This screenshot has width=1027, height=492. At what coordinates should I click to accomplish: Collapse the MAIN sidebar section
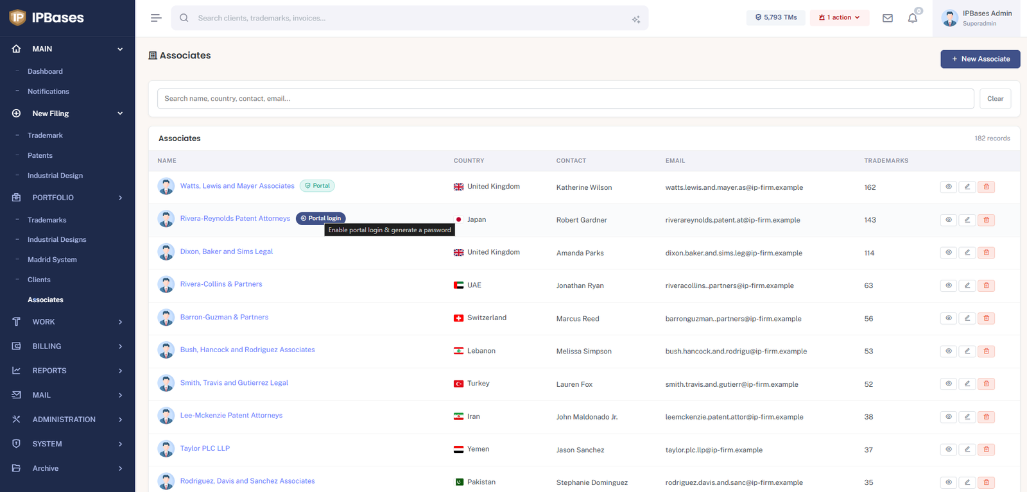point(67,49)
